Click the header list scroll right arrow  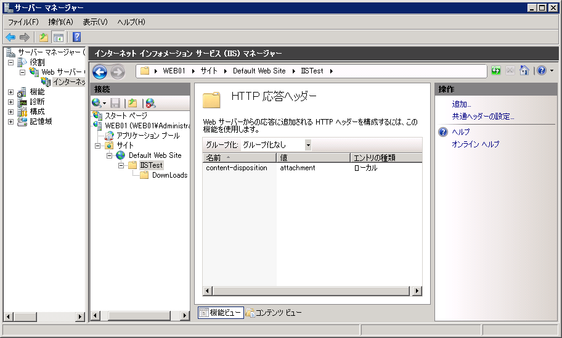coord(417,291)
